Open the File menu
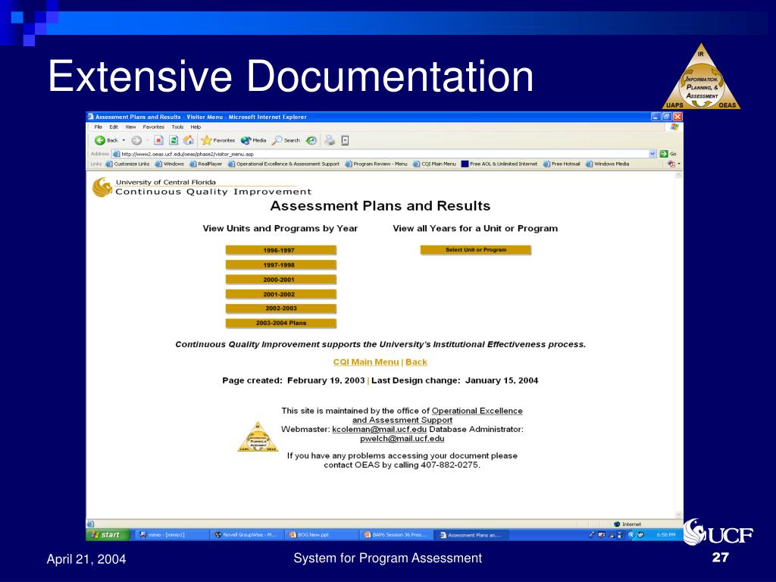 98,127
